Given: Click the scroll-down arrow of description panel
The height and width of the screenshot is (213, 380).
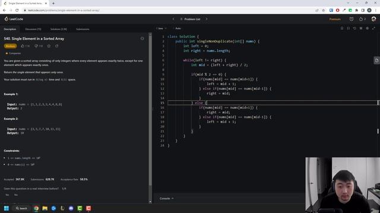Looking at the screenshot, I should pyautogui.click(x=150, y=201).
